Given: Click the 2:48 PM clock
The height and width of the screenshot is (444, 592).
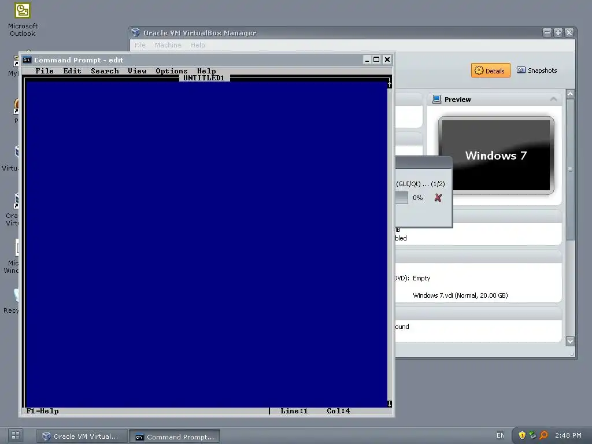Looking at the screenshot, I should (x=568, y=435).
